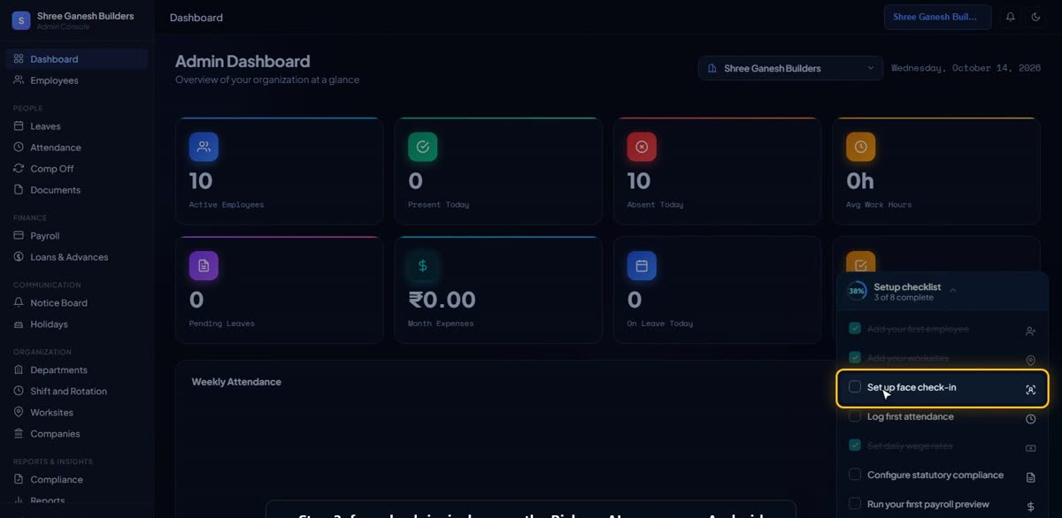Open Dashboard in the sidebar menu
This screenshot has height=518, width=1062.
pos(76,59)
